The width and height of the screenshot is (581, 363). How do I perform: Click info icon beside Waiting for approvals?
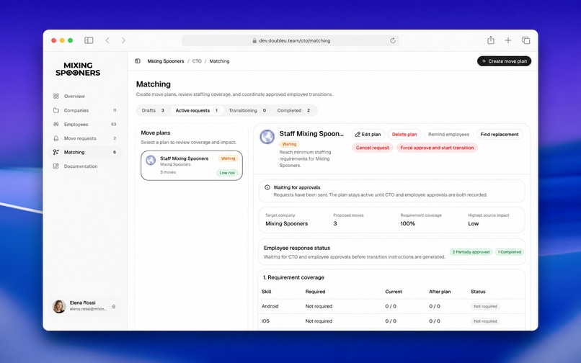[267, 187]
